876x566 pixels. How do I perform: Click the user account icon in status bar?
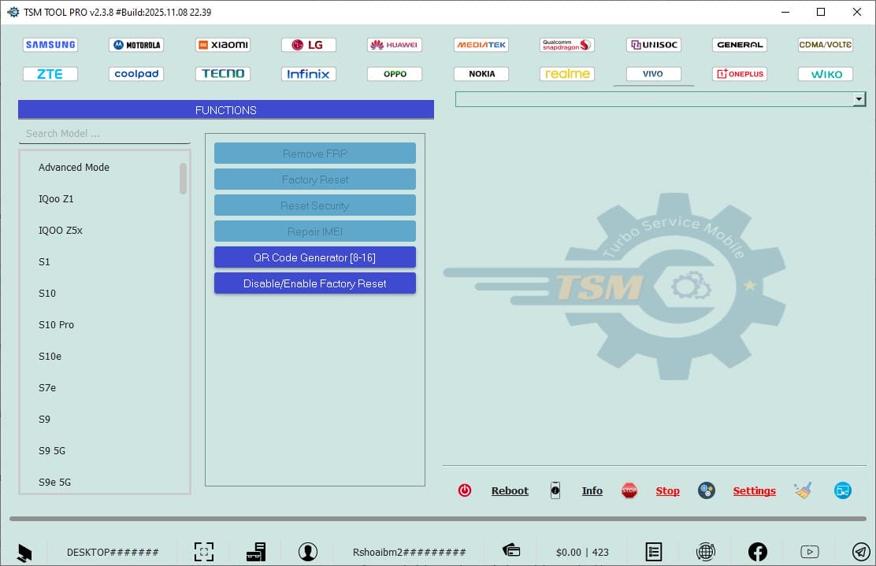click(x=308, y=551)
